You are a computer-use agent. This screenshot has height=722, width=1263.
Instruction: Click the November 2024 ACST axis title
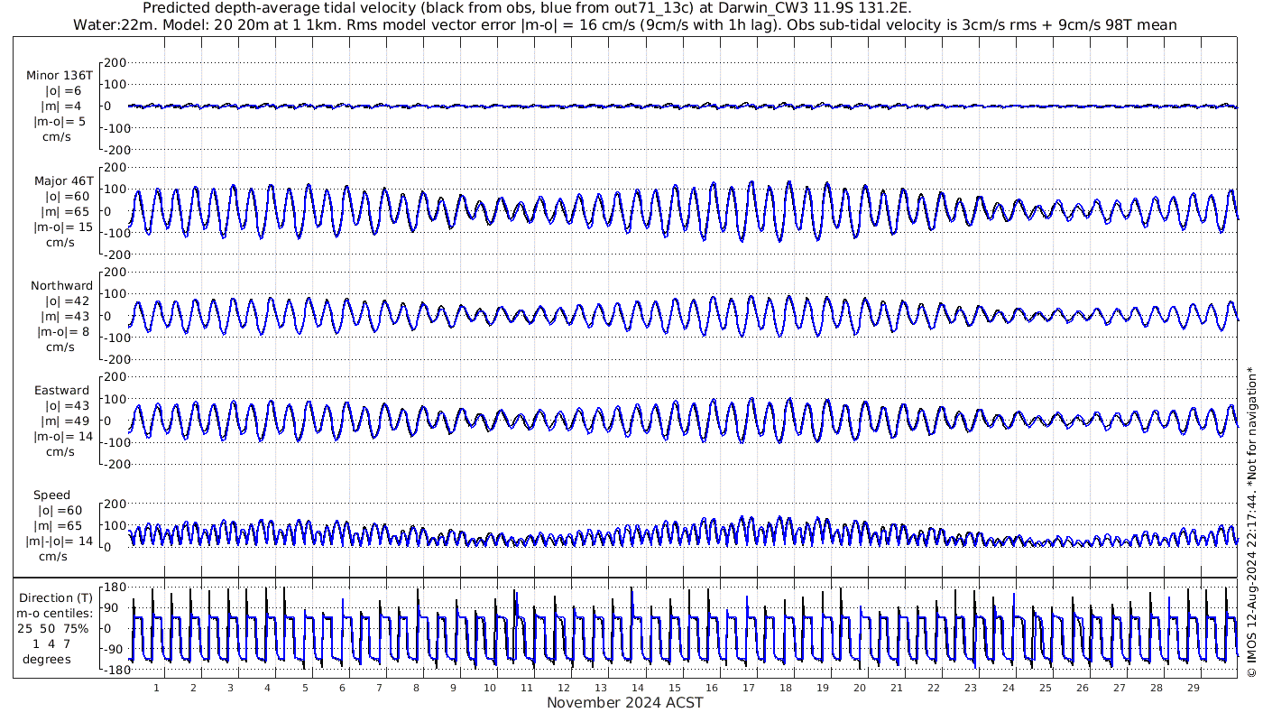click(624, 703)
